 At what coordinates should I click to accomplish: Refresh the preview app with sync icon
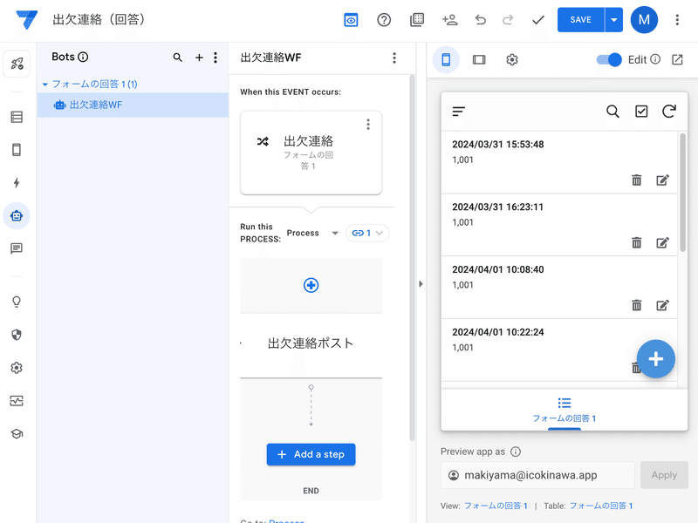(669, 112)
